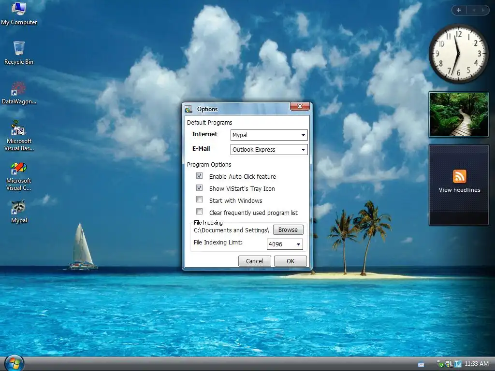Click the Options dialog title icon

(x=189, y=109)
